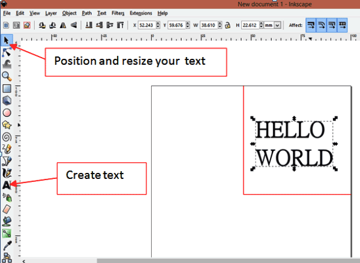Select the Node edit tool
Viewport: 360px width, 263px height.
tap(7, 52)
